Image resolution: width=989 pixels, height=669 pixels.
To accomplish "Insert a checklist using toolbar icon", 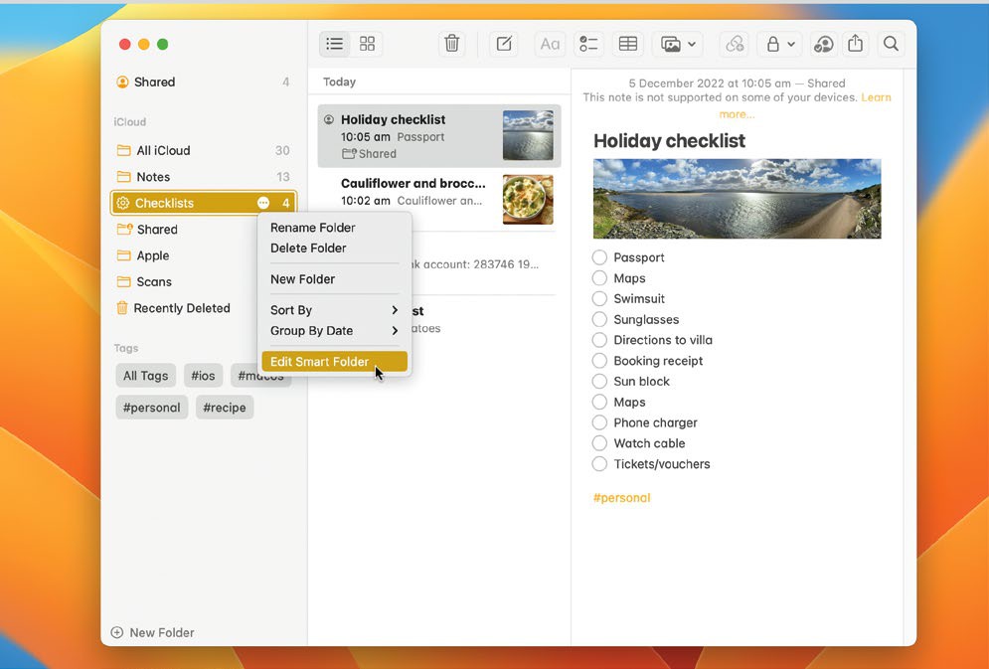I will pos(588,44).
